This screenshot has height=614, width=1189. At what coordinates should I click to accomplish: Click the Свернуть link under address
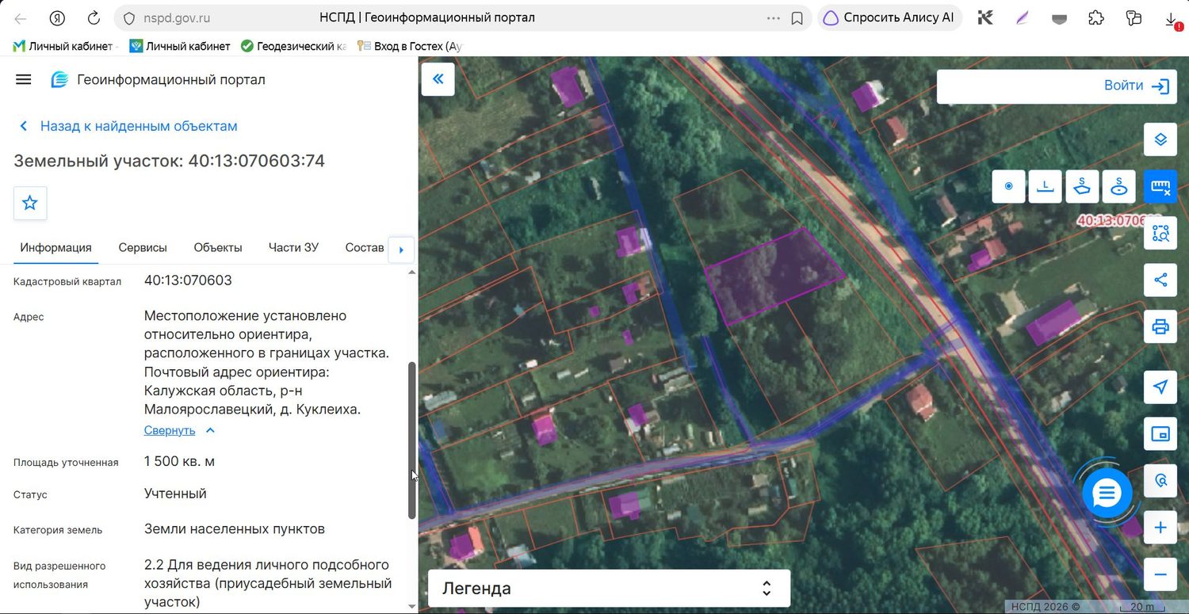[170, 430]
